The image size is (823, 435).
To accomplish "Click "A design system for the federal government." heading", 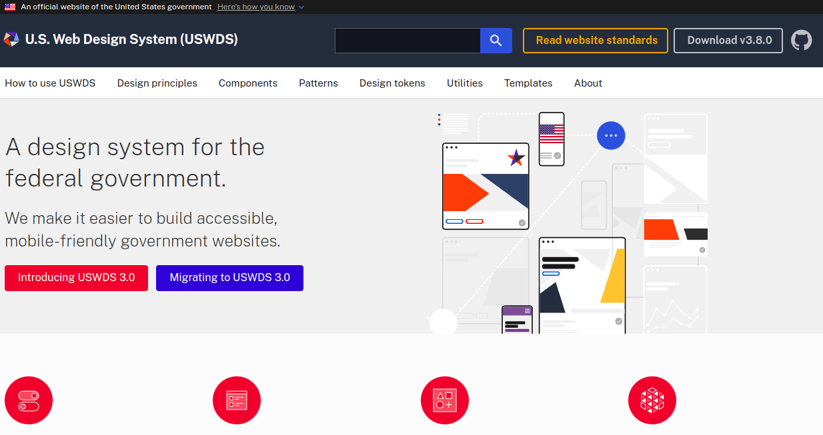I will pos(135,163).
